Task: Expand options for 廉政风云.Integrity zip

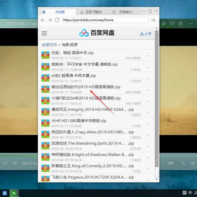Action: point(149,112)
